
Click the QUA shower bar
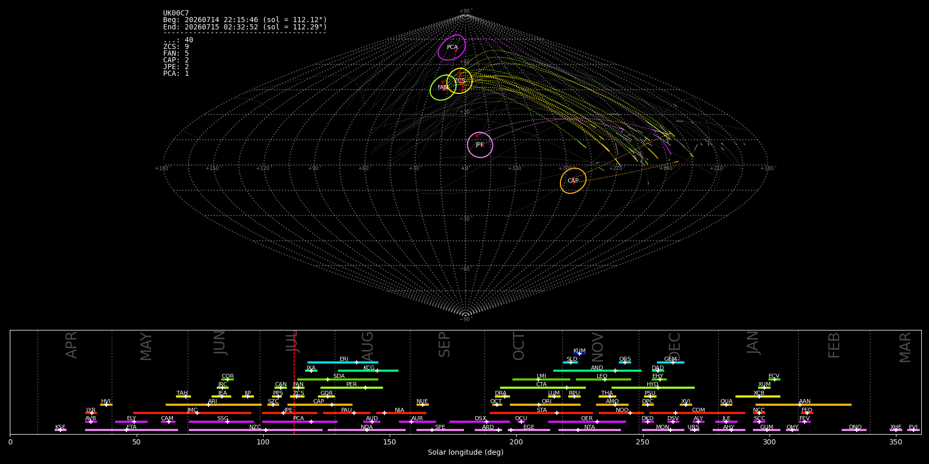(726, 405)
